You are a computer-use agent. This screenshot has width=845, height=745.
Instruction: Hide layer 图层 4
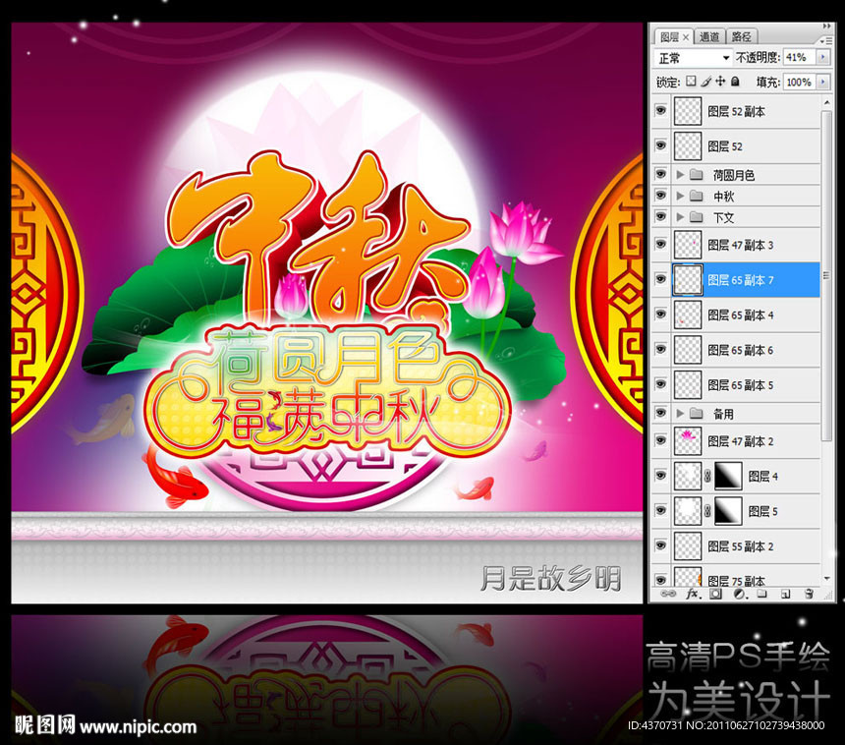(660, 476)
